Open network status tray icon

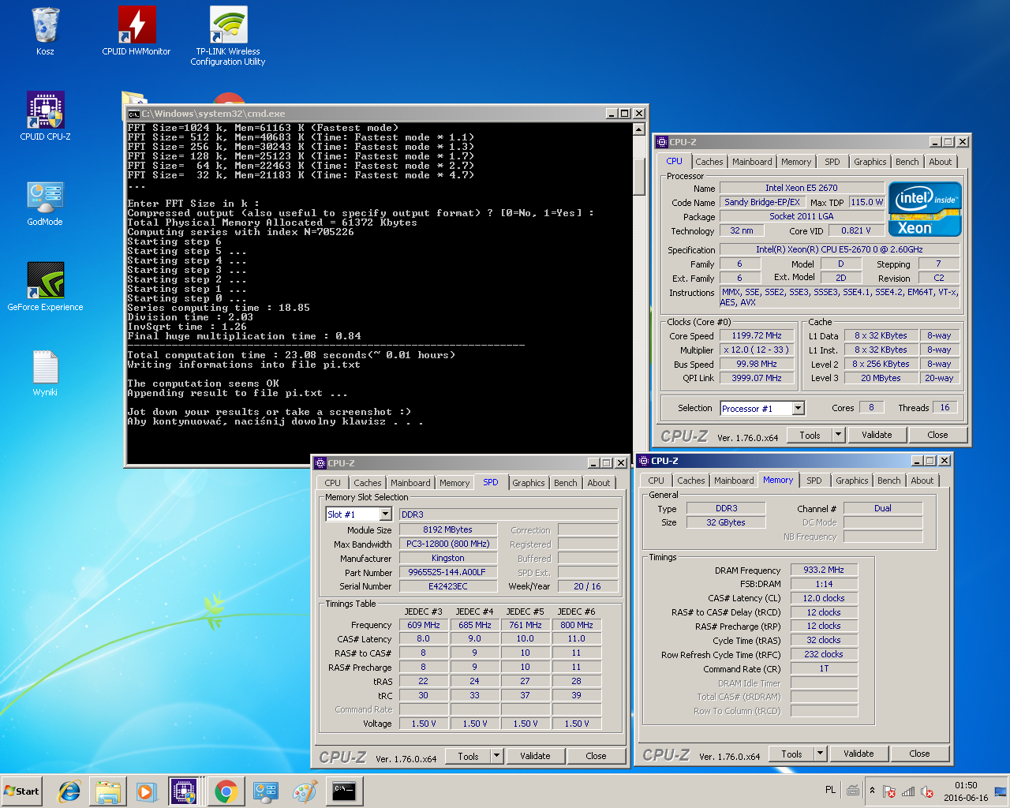(x=908, y=791)
